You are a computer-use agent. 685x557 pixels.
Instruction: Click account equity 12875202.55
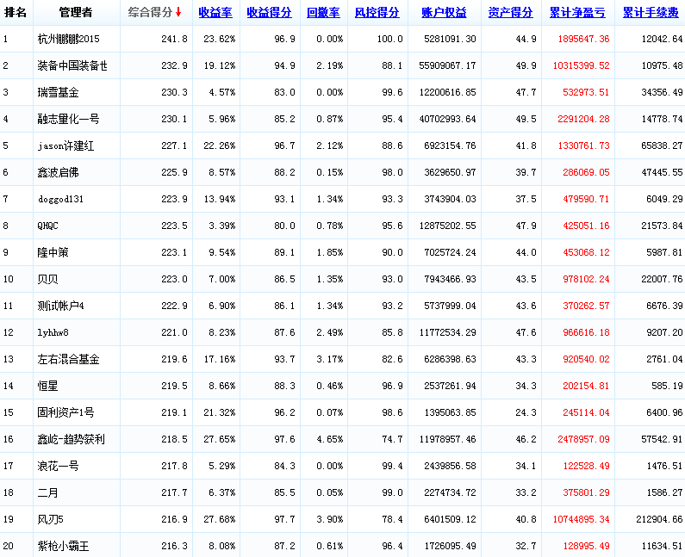click(447, 226)
